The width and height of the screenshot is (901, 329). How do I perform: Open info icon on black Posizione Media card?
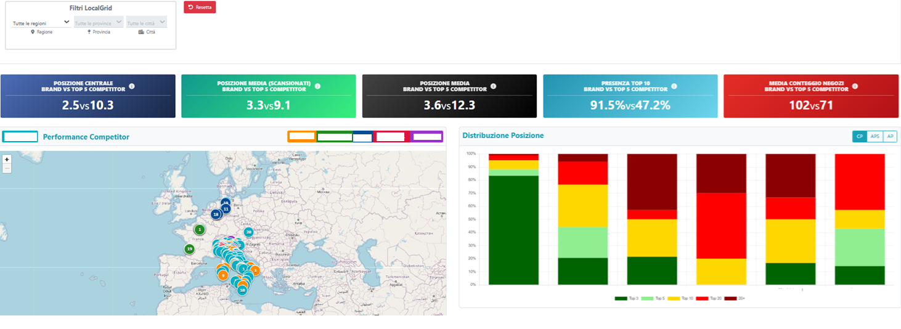tap(493, 86)
